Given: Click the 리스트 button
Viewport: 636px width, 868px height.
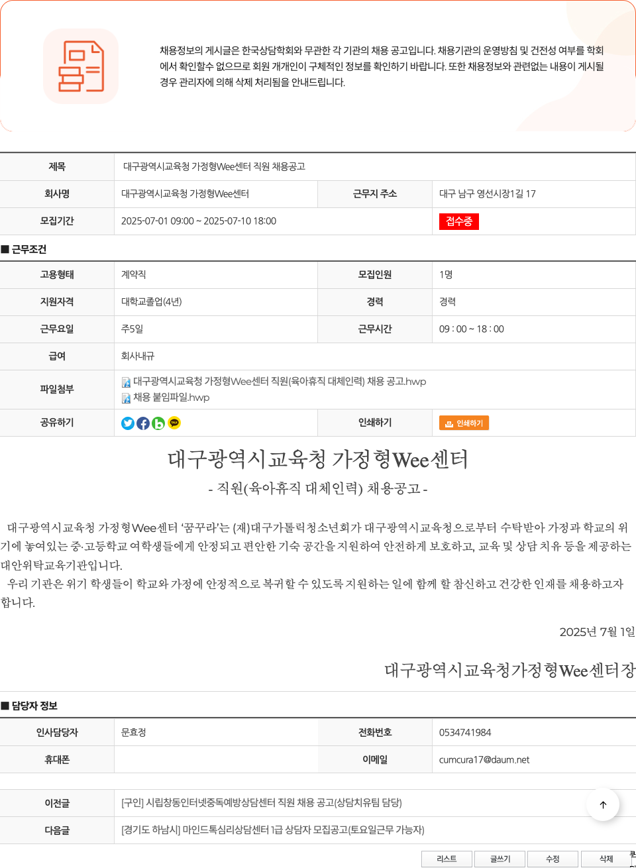Looking at the screenshot, I should pyautogui.click(x=447, y=859).
